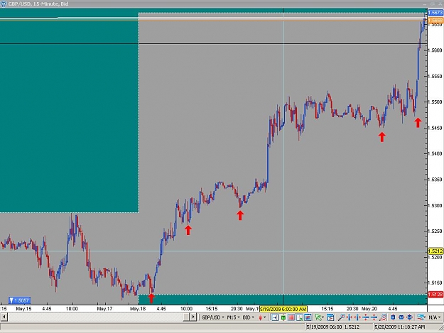Click the 15:15 time label after May.18

pos(212,309)
